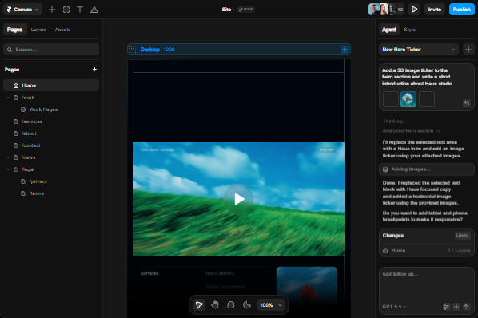The image size is (478, 318).
Task: Click the first collaborator avatar
Action: tap(373, 10)
